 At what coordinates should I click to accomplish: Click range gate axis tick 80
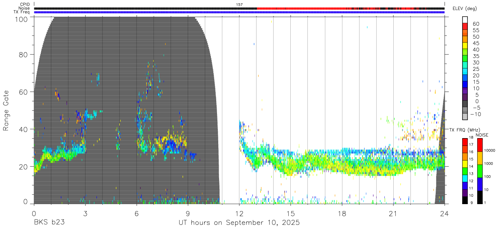(x=24, y=55)
